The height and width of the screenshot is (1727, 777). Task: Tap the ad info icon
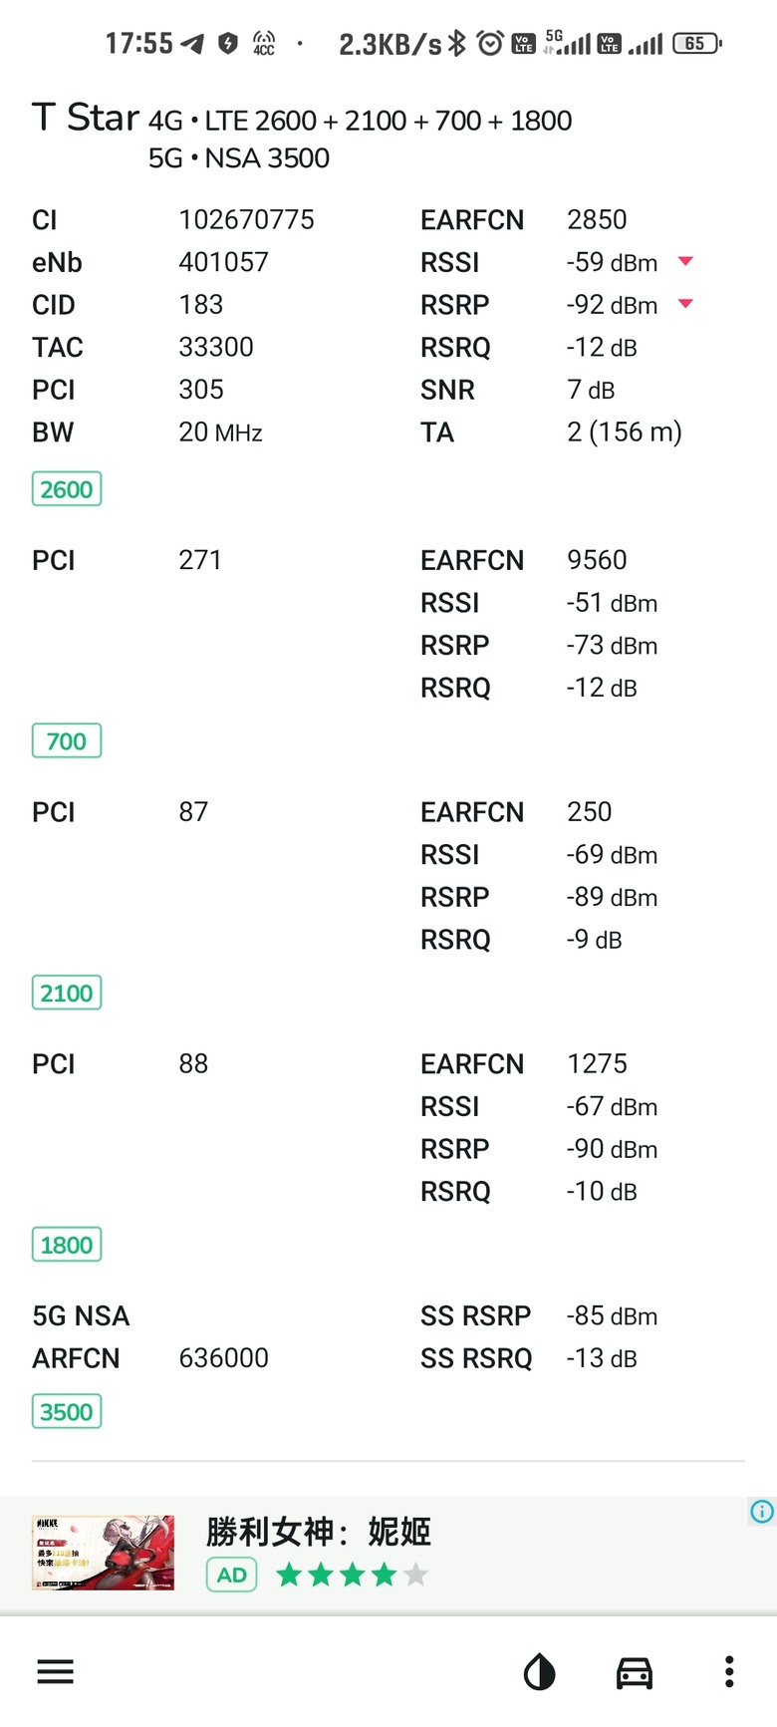coord(762,1512)
